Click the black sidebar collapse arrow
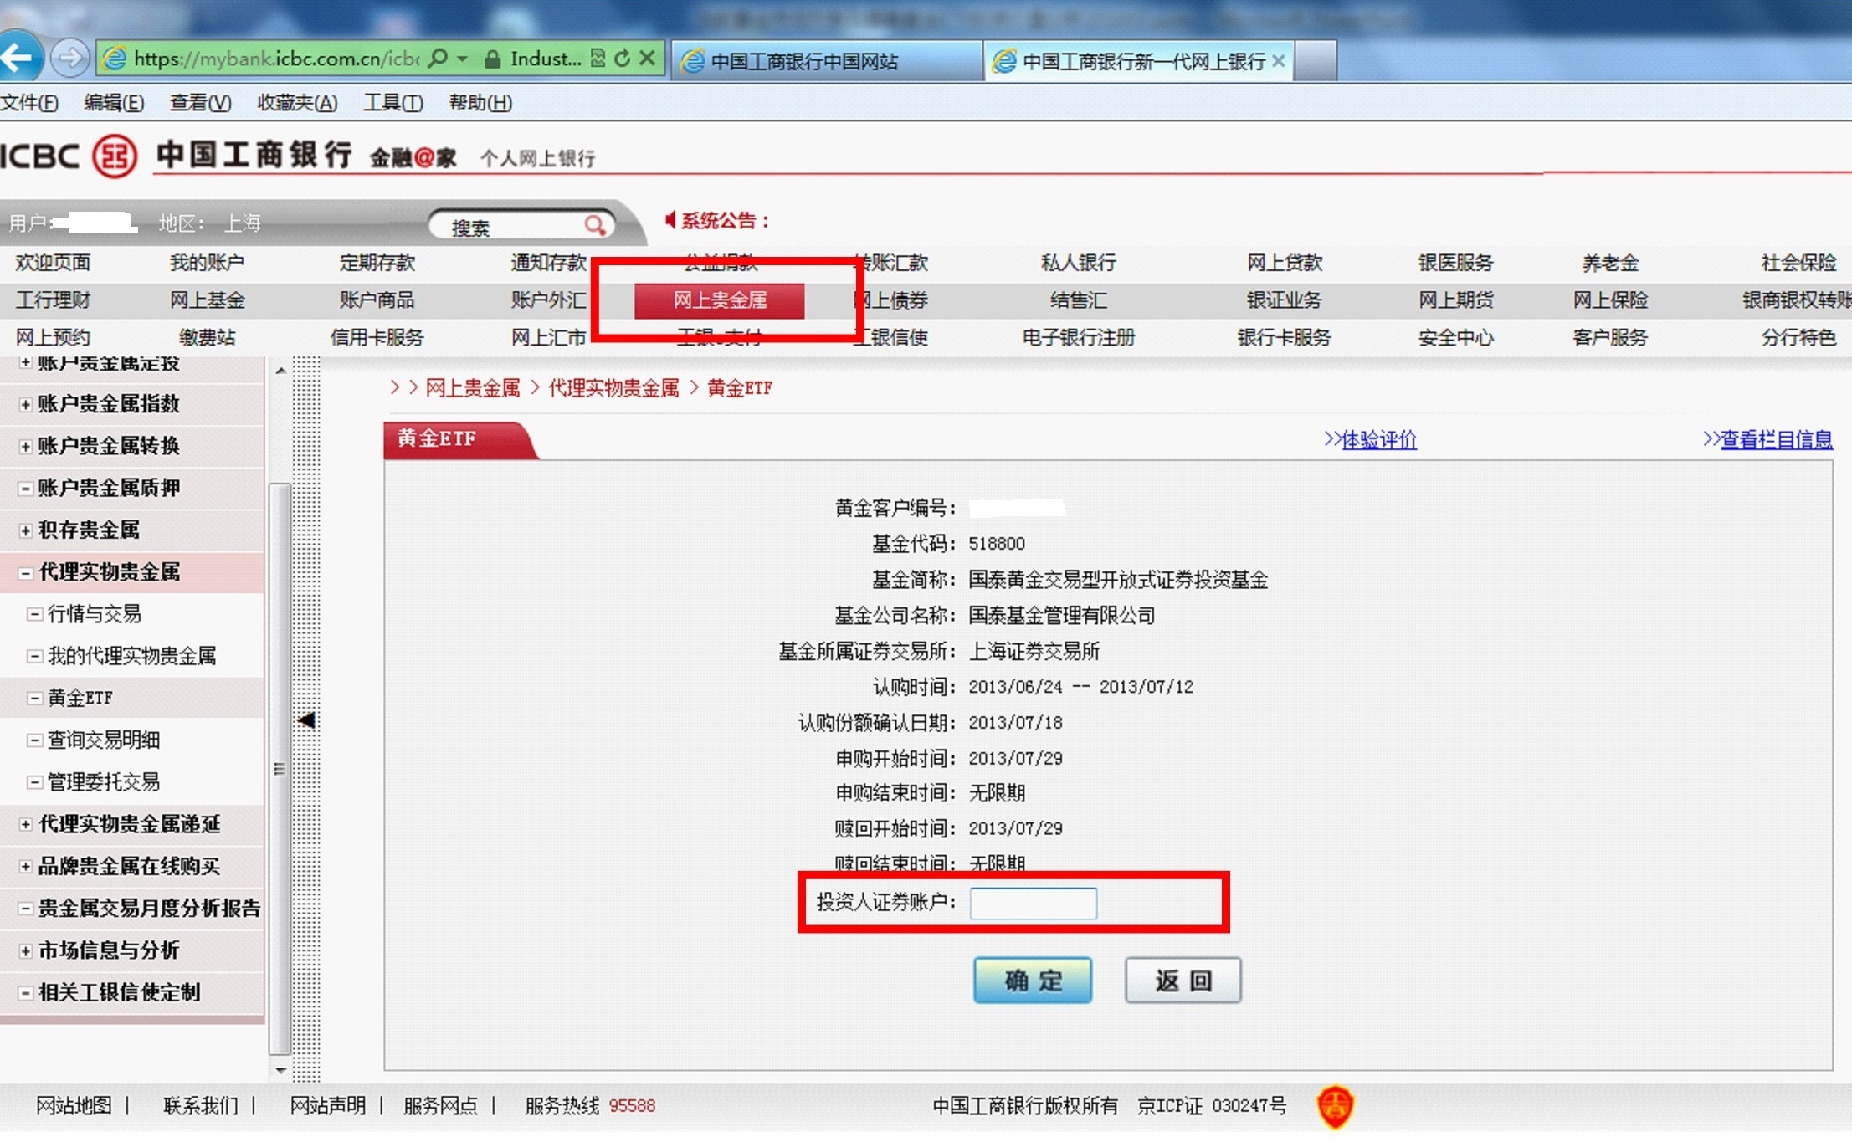Image resolution: width=1852 pixels, height=1142 pixels. 306,720
